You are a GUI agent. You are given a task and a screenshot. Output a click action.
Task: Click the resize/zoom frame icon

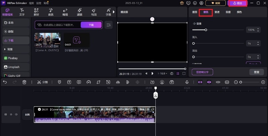[x=108, y=82]
